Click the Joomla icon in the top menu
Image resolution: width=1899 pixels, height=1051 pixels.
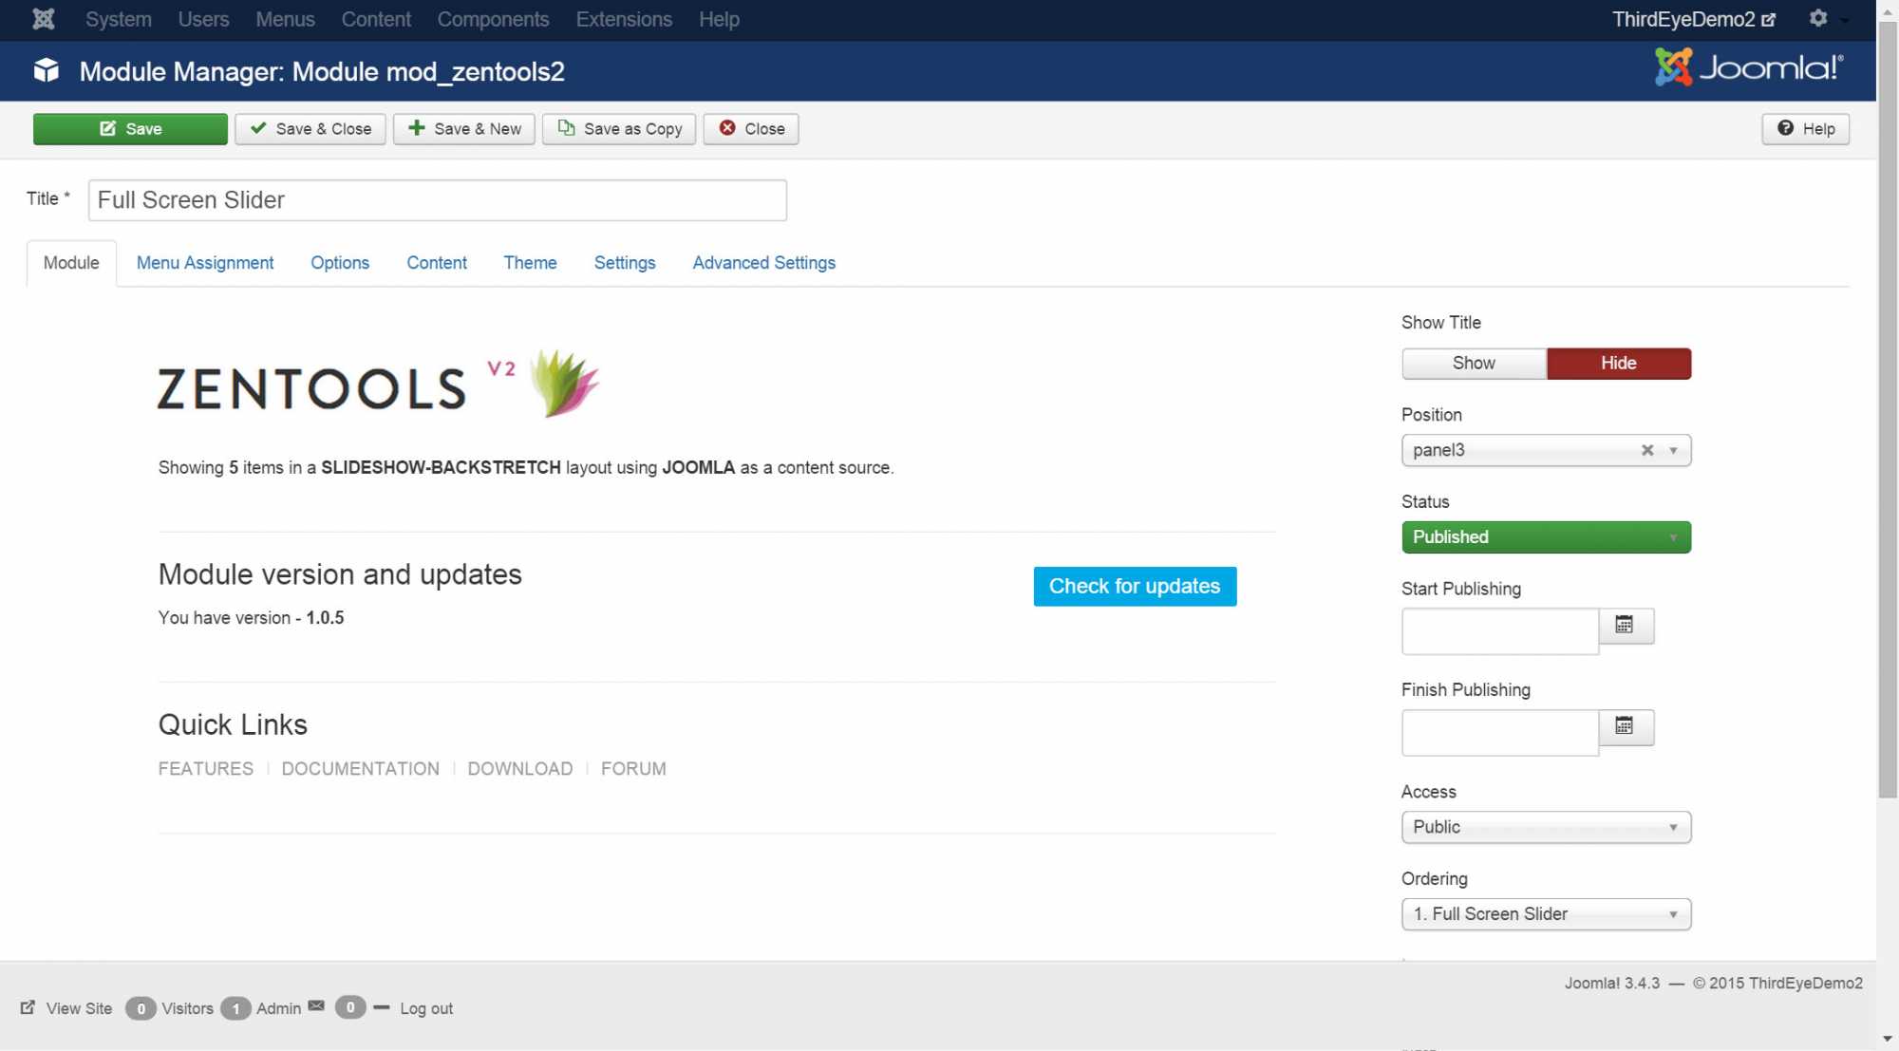(x=44, y=19)
